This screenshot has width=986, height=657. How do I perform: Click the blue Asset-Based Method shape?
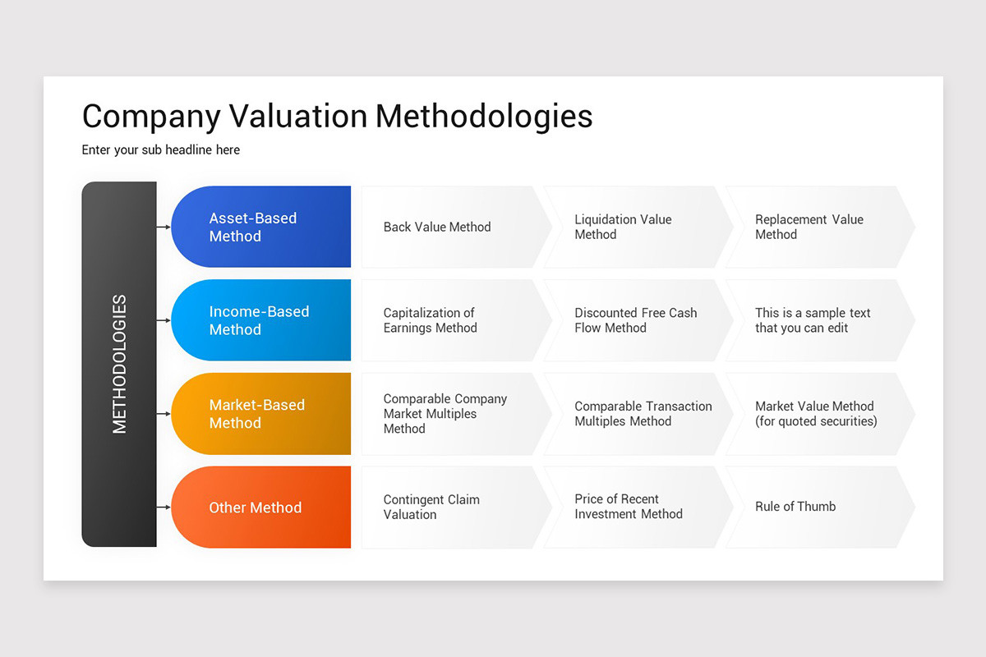[x=261, y=227]
